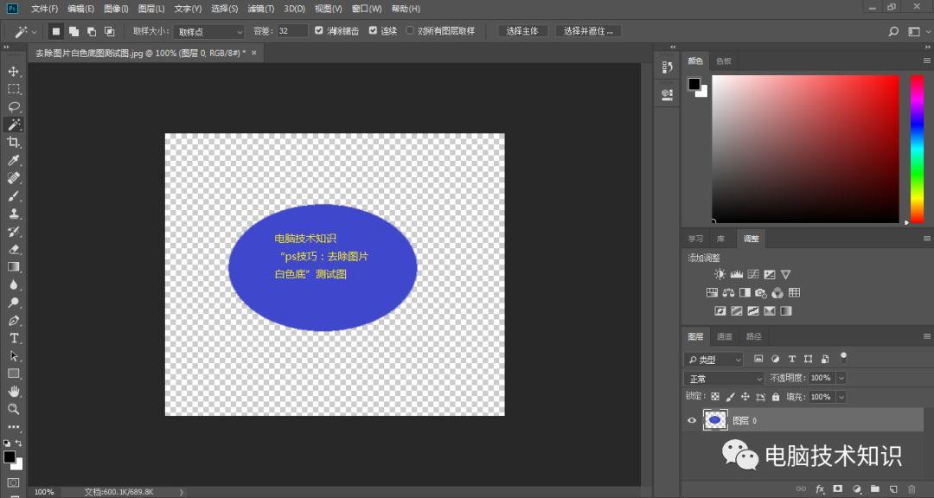Click the 选择主体 button
The height and width of the screenshot is (498, 934).
tap(521, 31)
